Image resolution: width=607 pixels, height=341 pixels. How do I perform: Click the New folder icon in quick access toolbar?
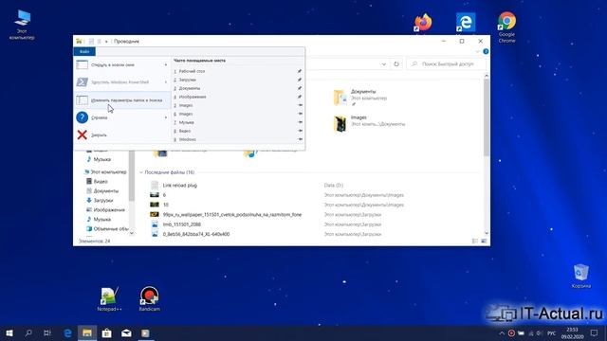[99, 42]
